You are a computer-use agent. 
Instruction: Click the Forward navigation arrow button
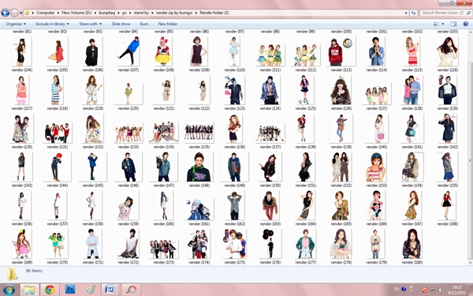pos(14,13)
